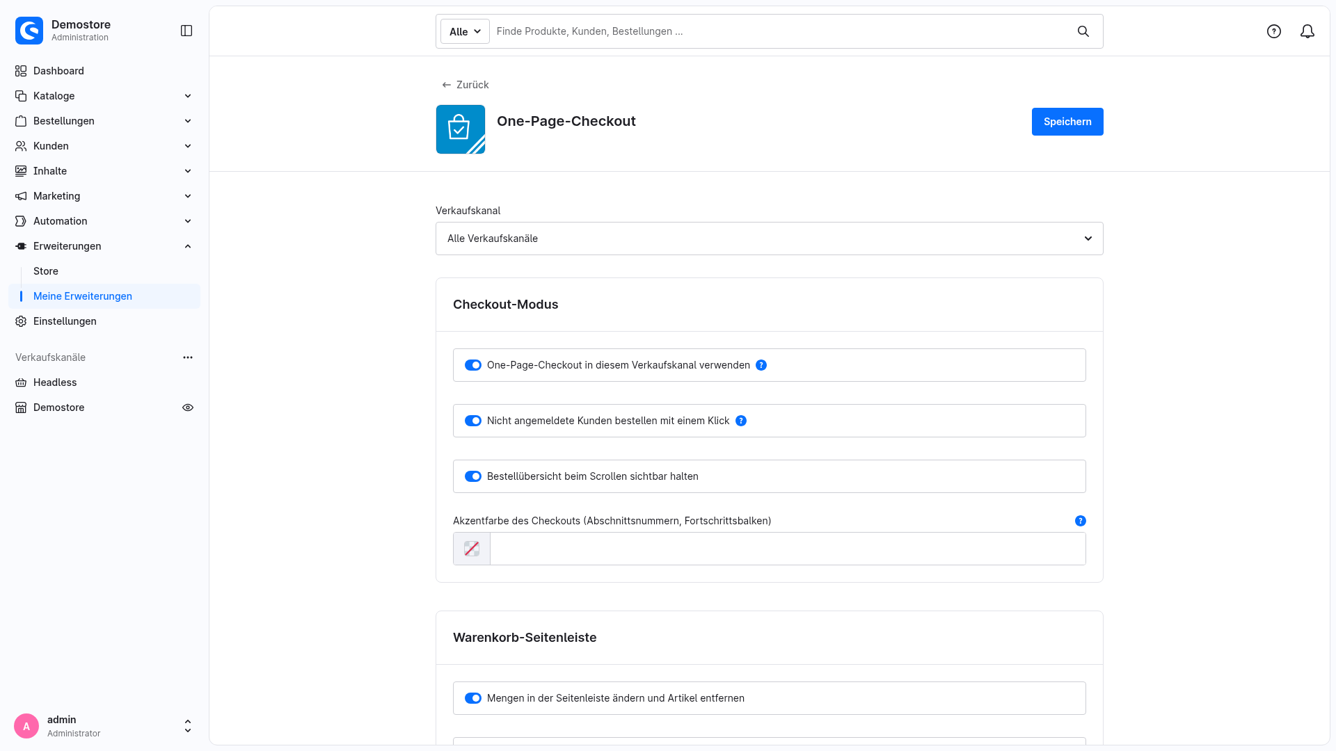1336x751 pixels.
Task: Click the search magnifier icon
Action: click(x=1083, y=31)
